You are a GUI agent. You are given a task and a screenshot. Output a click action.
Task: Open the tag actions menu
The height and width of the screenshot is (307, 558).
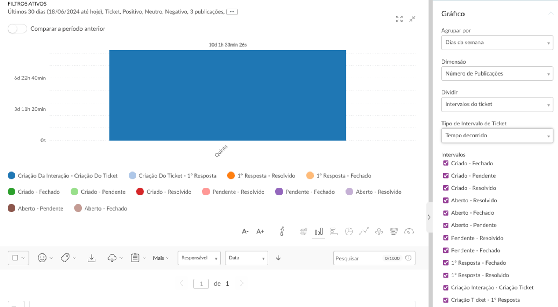coord(68,258)
